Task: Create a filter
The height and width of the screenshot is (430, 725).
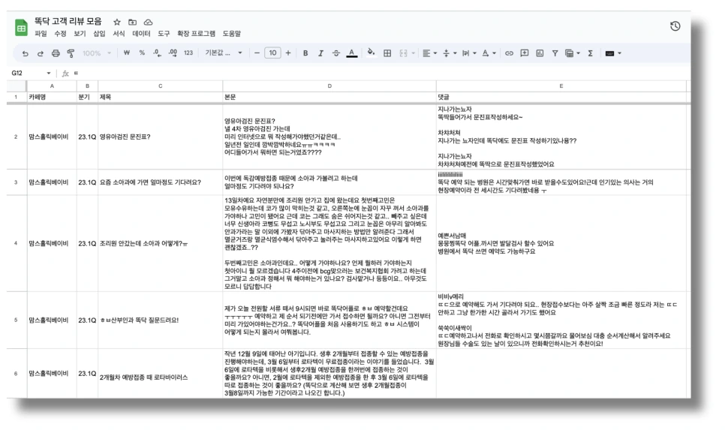Action: point(555,53)
